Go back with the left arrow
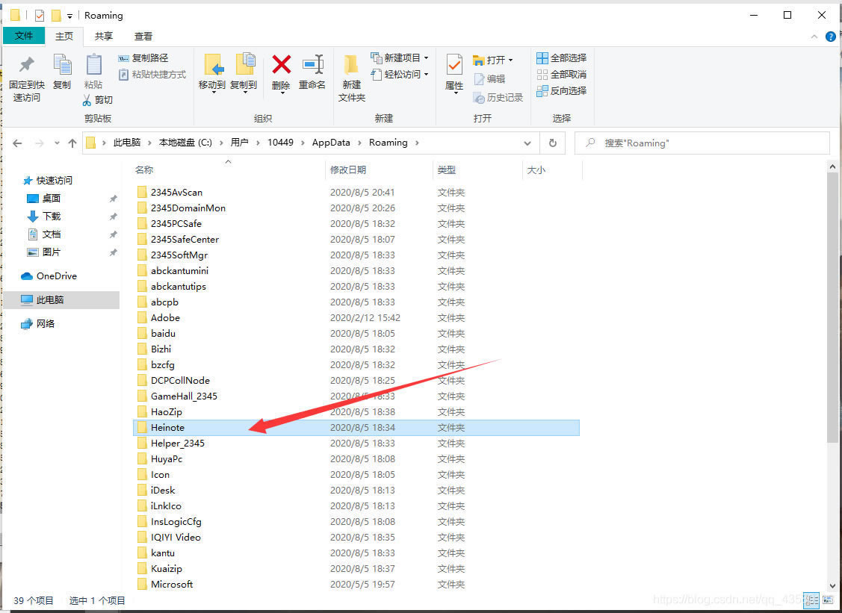This screenshot has height=613, width=842. pyautogui.click(x=17, y=143)
